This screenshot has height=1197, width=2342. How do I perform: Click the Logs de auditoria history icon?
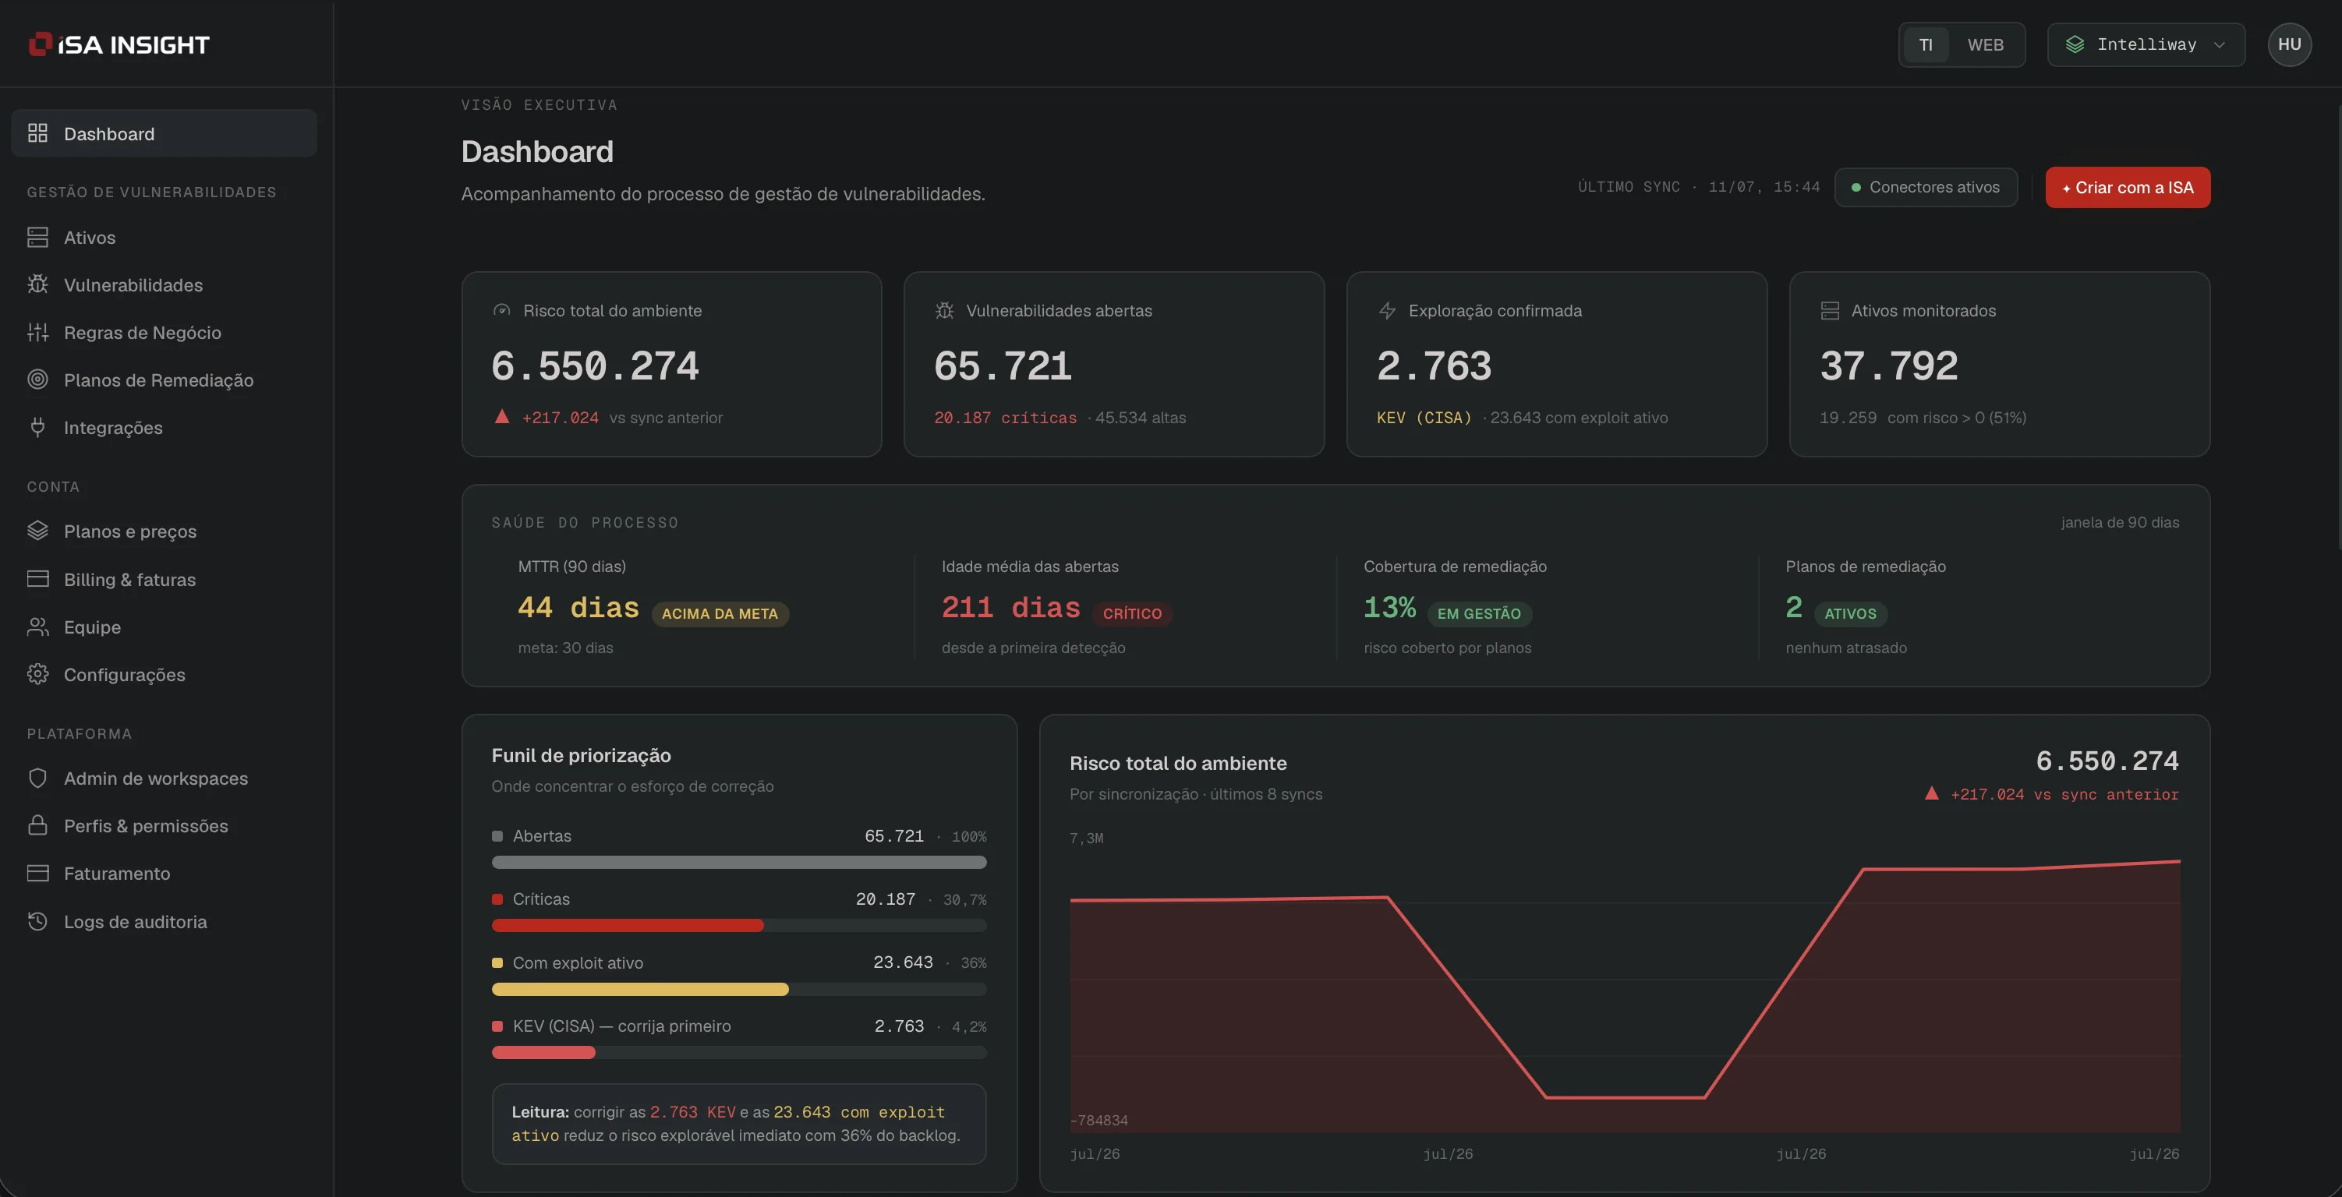pyautogui.click(x=37, y=920)
